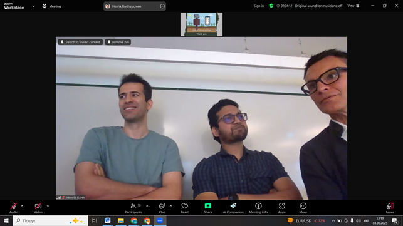Image resolution: width=403 pixels, height=226 pixels.
Task: Click the green Share screen icon
Action: click(x=208, y=206)
